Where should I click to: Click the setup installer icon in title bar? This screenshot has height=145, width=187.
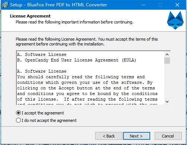click(x=5, y=5)
